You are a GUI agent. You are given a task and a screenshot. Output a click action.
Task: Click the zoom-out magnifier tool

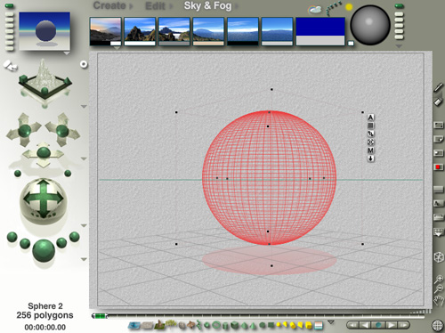point(439,288)
